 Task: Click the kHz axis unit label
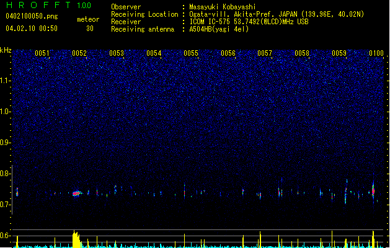coord(6,50)
